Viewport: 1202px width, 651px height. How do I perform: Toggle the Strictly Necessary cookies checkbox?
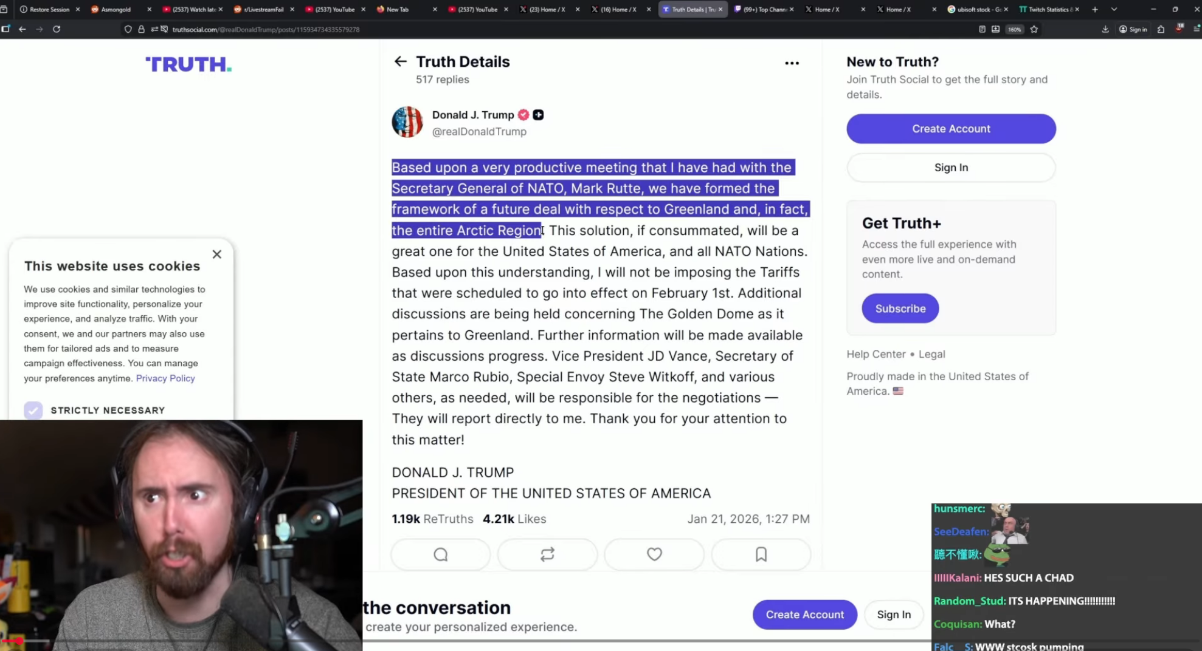tap(33, 411)
